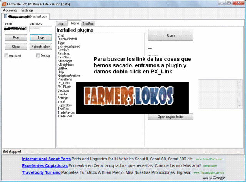The width and height of the screenshot is (246, 182).
Task: Select DutchWindmill plugin in the list
Action: click(67, 39)
